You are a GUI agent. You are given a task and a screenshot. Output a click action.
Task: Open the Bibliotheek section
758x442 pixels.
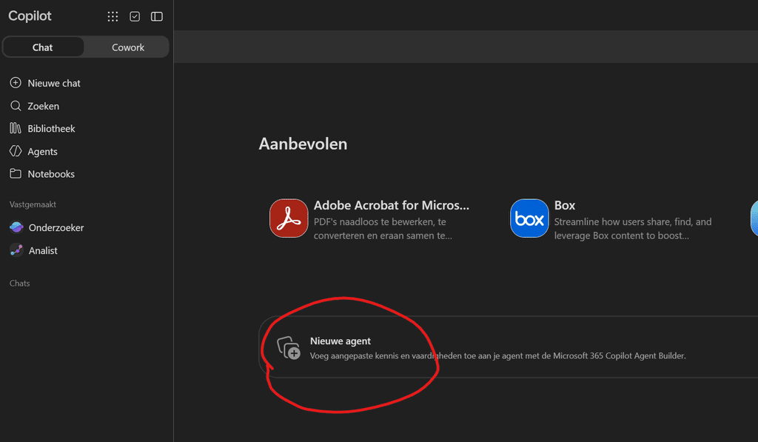pos(51,129)
